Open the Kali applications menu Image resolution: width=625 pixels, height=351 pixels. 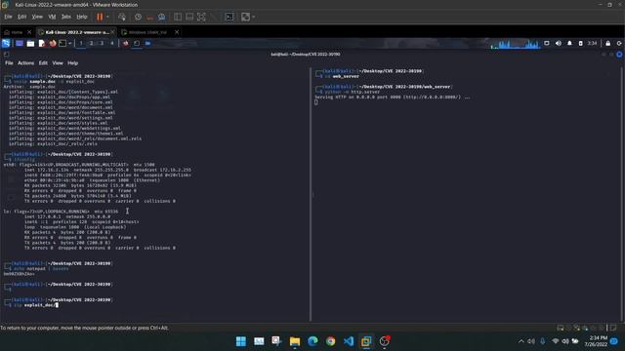(6, 43)
